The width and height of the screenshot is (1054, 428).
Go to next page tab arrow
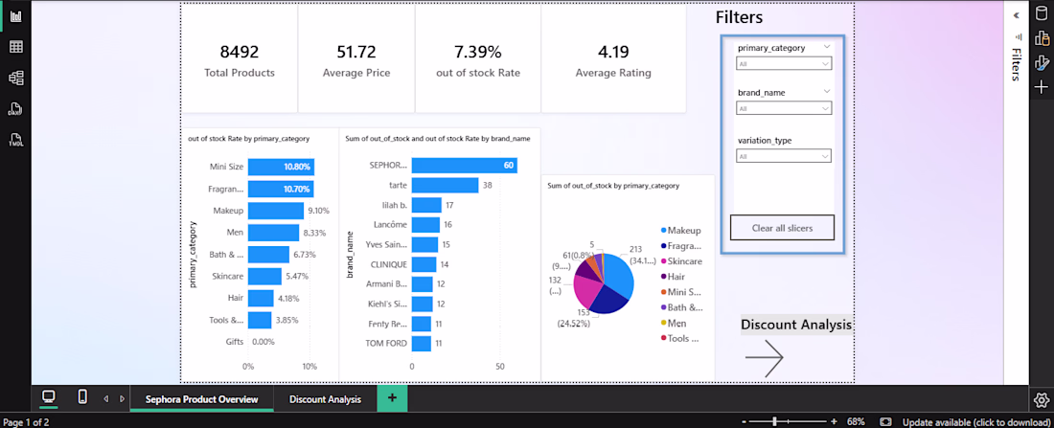click(122, 399)
